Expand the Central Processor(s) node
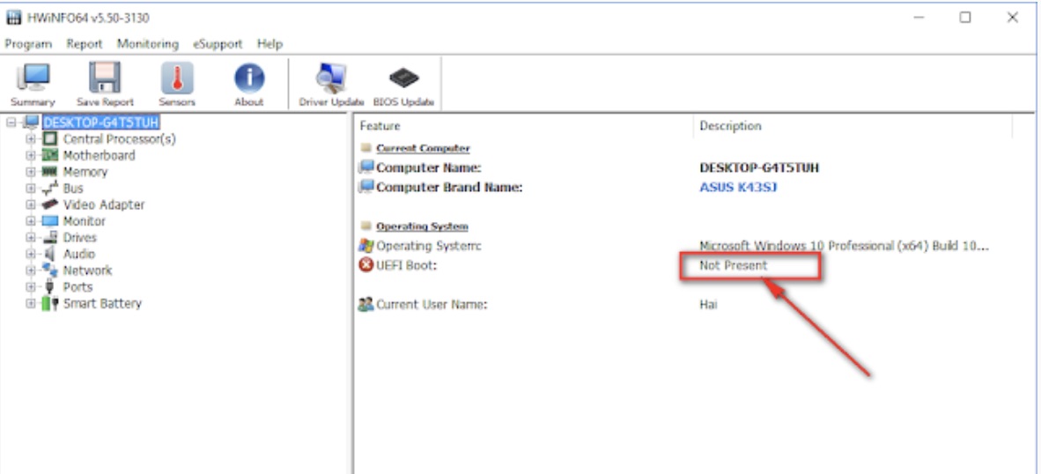 pos(31,138)
